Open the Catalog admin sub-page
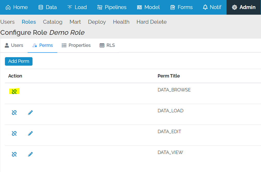 [x=53, y=22]
